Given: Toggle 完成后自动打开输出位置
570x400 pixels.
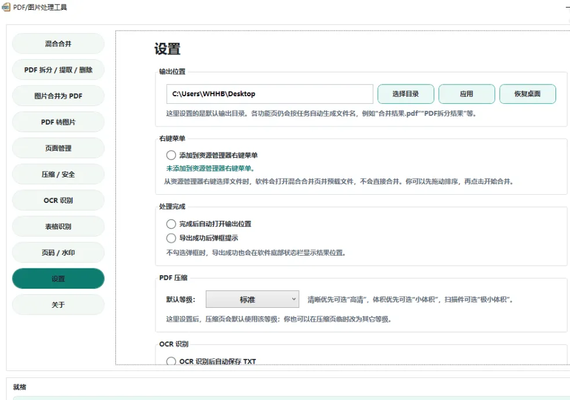Looking at the screenshot, I should [x=209, y=224].
